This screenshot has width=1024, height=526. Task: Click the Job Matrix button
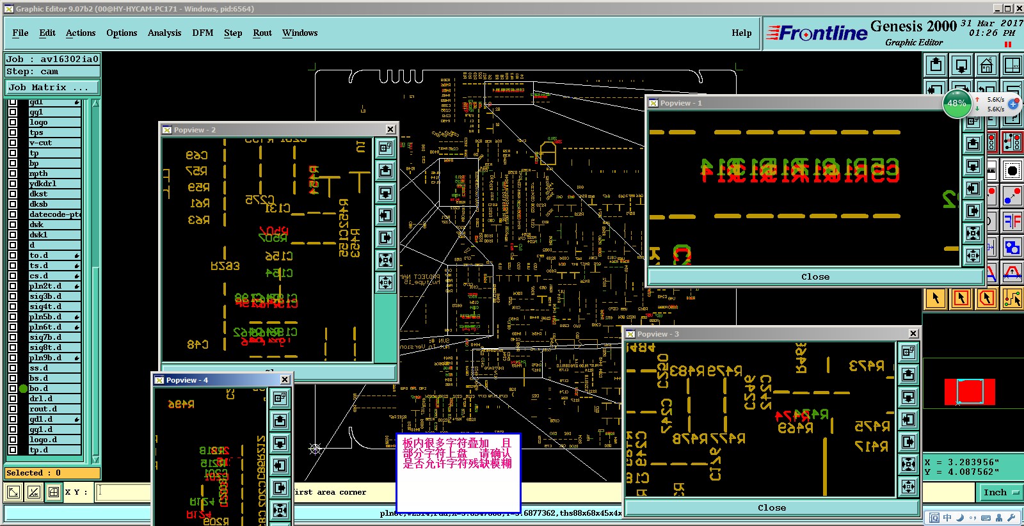(x=52, y=88)
